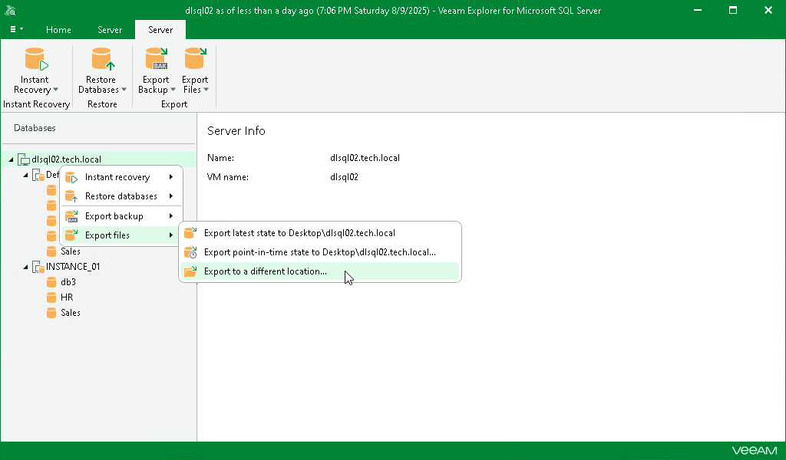
Task: Switch to the Home ribbon tab
Action: click(x=58, y=30)
